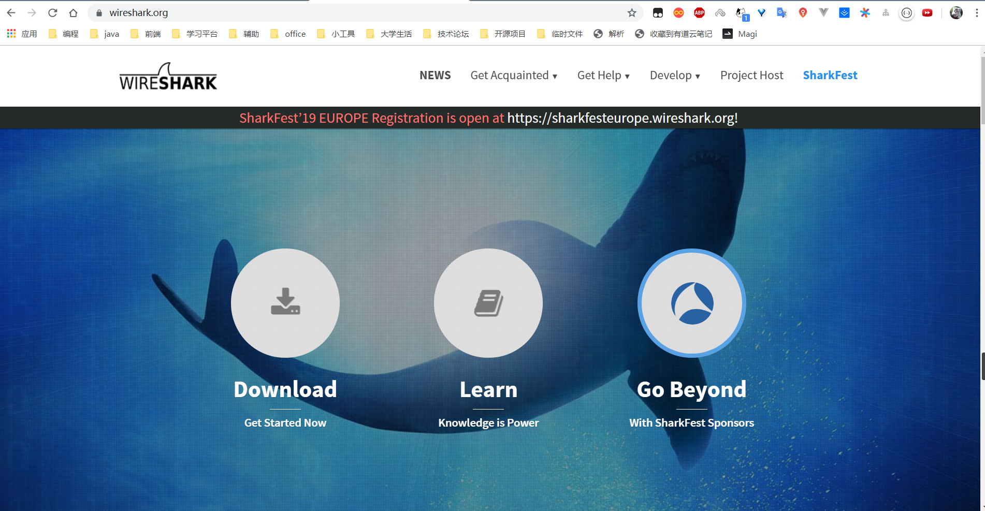985x511 pixels.
Task: Click the browser forward arrow
Action: click(x=32, y=13)
